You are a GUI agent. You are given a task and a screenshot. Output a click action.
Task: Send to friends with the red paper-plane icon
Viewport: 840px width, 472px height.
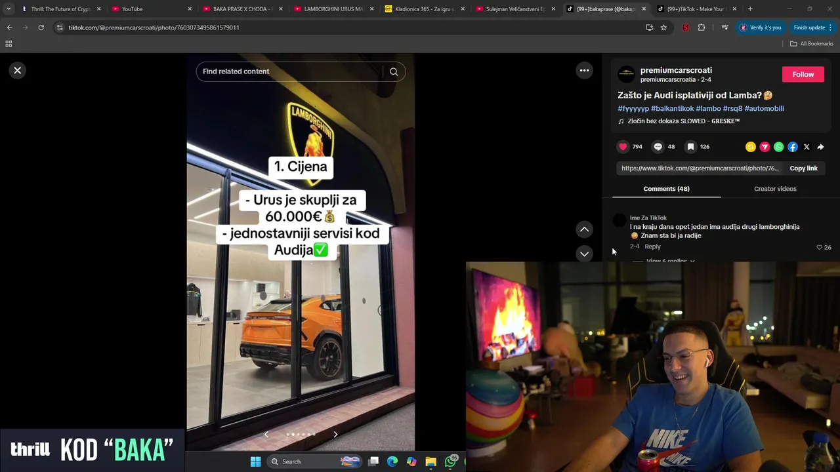point(765,147)
